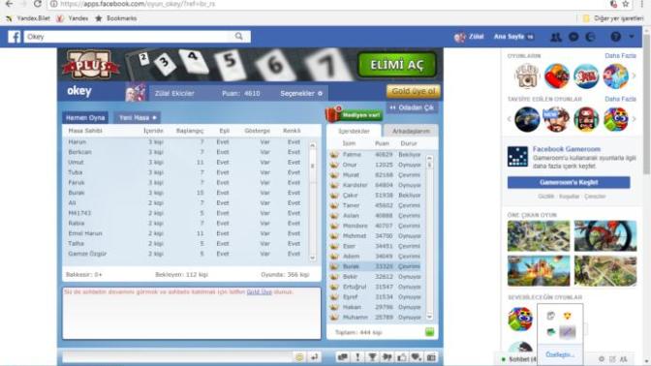This screenshot has width=651, height=366.
Task: Open the planet game in recommended games
Action: pos(527,119)
